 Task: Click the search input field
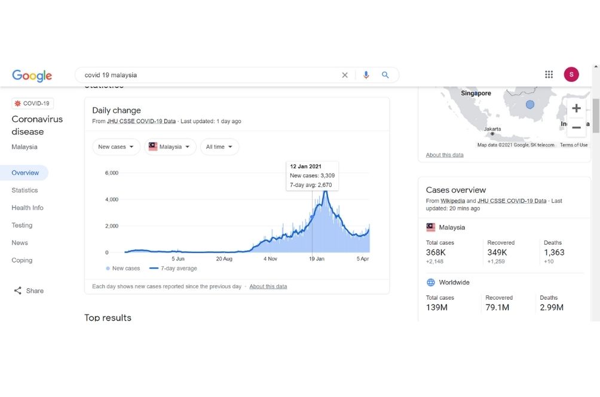pyautogui.click(x=209, y=75)
